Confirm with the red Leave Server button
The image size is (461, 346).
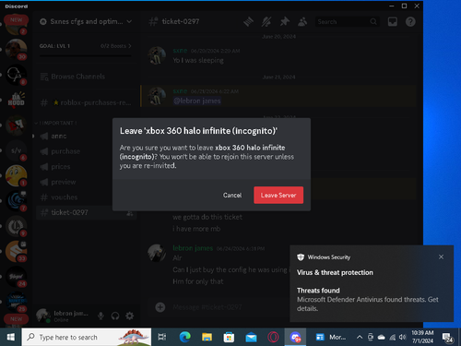point(278,195)
